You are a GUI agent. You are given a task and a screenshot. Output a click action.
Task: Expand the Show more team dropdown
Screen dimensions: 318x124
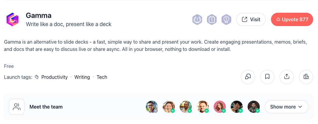coord(286,107)
